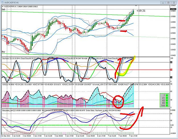Click the 0 level on Stochastic scale
The image size is (178, 139).
click(x=171, y=81)
